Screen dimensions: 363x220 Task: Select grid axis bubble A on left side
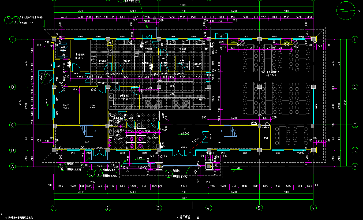coord(12,166)
